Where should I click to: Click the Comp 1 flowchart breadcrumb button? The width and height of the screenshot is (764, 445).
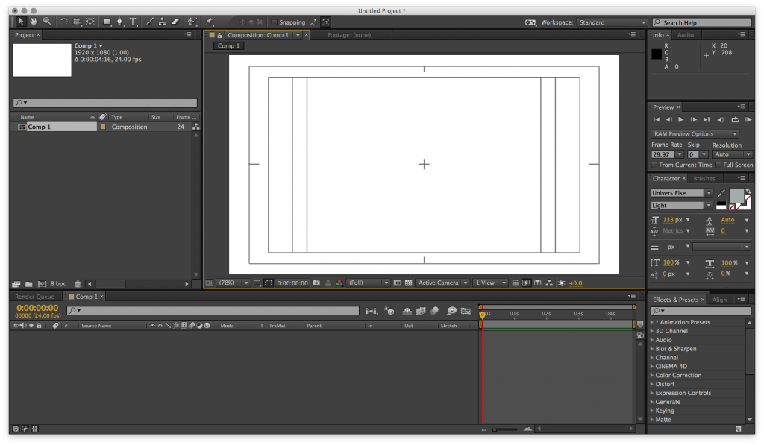pos(228,45)
